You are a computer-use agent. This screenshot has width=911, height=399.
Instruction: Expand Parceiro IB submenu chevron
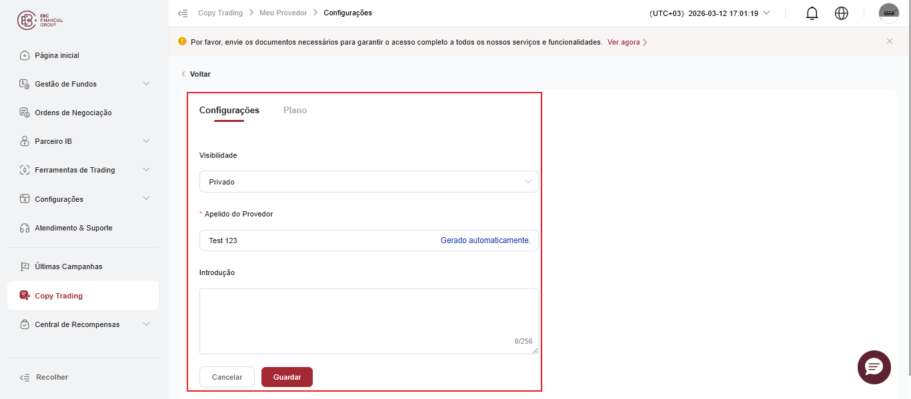click(147, 141)
